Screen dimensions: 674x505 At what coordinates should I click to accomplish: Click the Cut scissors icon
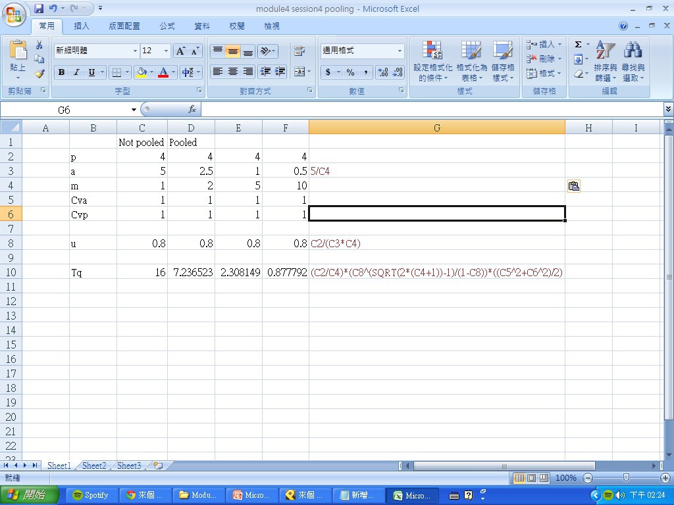point(39,45)
